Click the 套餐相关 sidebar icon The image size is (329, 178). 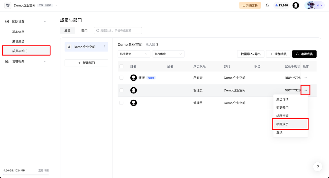tap(7, 61)
